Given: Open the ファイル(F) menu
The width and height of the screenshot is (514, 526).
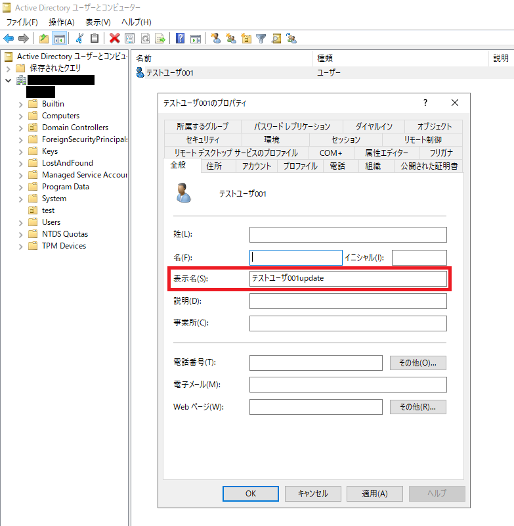Looking at the screenshot, I should point(22,22).
